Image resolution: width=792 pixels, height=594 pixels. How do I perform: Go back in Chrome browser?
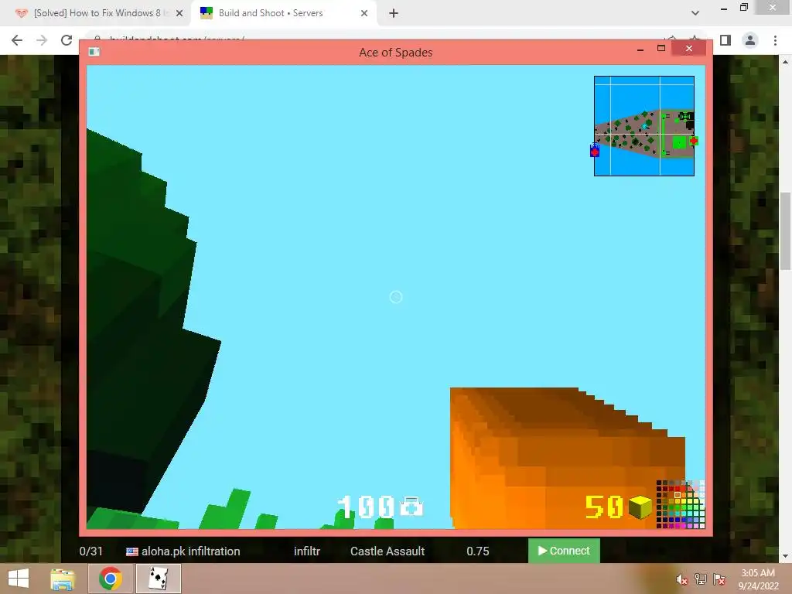tap(17, 40)
